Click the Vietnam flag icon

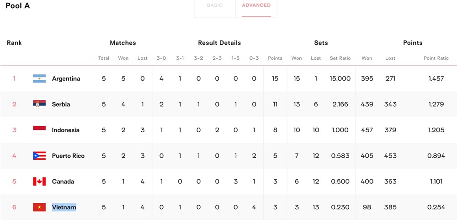click(x=39, y=207)
